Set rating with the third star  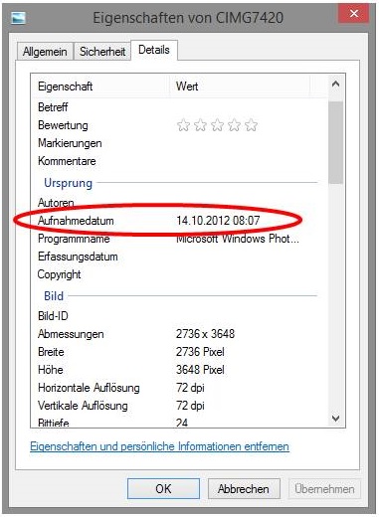click(x=217, y=125)
